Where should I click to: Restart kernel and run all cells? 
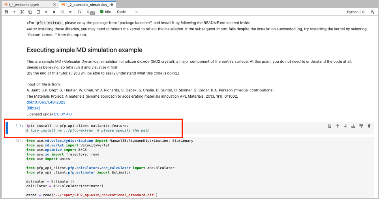(71, 12)
